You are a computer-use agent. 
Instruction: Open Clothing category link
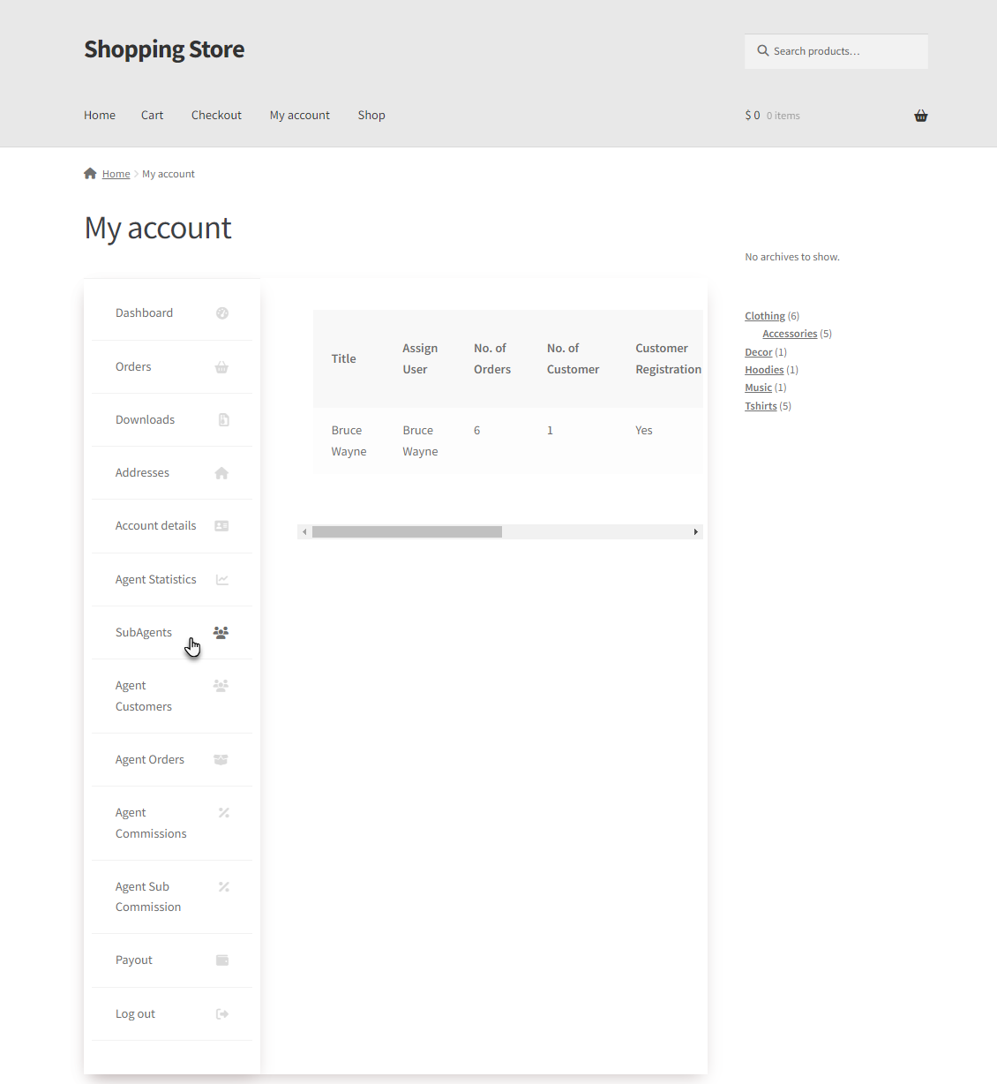pos(765,316)
